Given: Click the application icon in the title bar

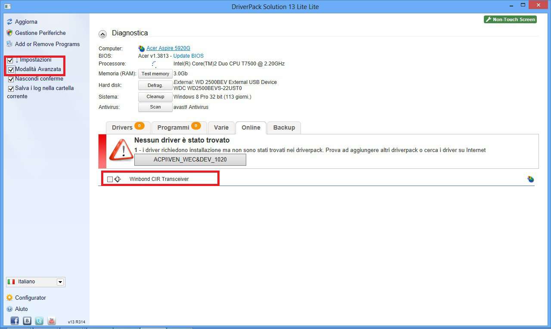Looking at the screenshot, I should [7, 6].
